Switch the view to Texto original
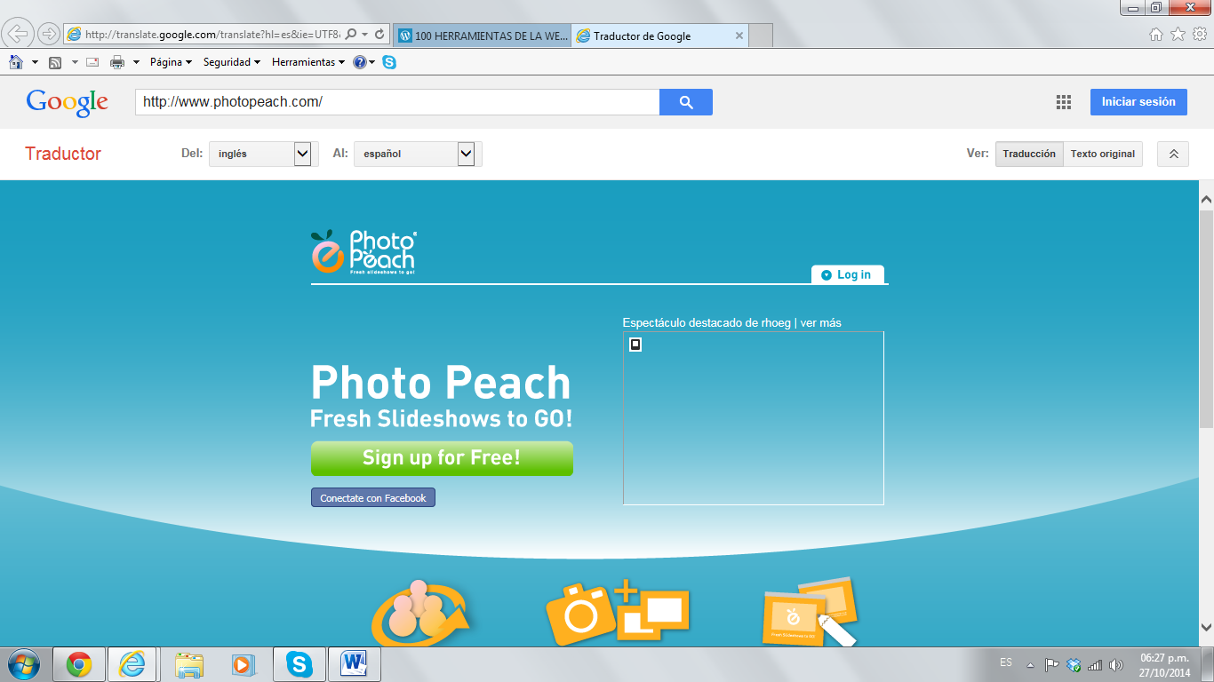This screenshot has height=682, width=1214. [x=1102, y=154]
